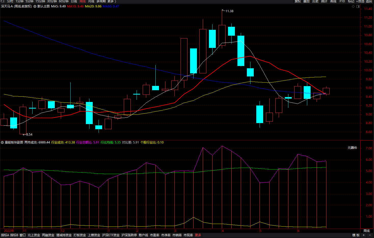Image resolution: width=374 pixels, height=238 pixels.
Task: Click 行比均线: 5.35 label
Action: [111, 142]
